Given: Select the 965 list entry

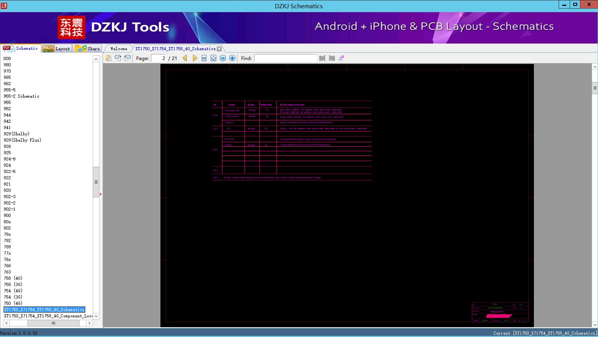Looking at the screenshot, I should (7, 77).
